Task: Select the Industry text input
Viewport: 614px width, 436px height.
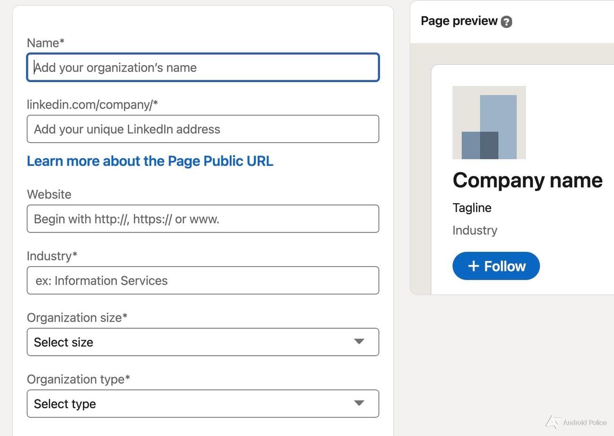Action: 203,281
